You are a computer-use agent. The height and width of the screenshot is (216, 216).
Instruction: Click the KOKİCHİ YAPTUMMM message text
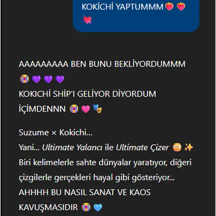(123, 7)
